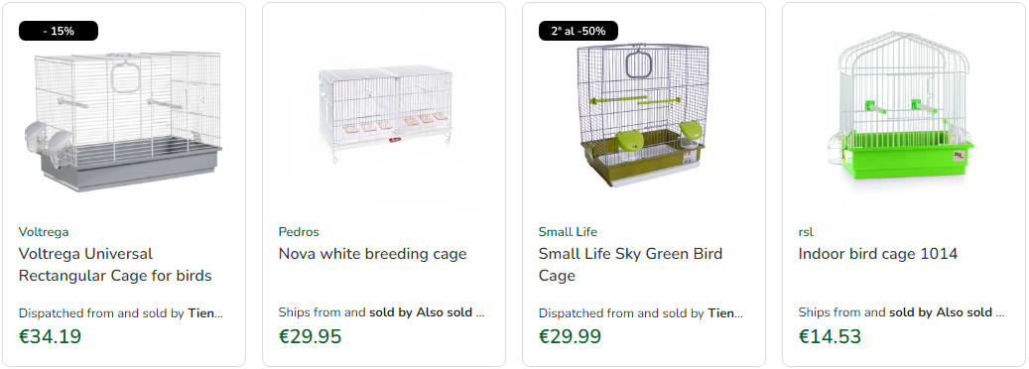1029x369 pixels.
Task: Click the €34.19 price
Action: pyautogui.click(x=50, y=336)
